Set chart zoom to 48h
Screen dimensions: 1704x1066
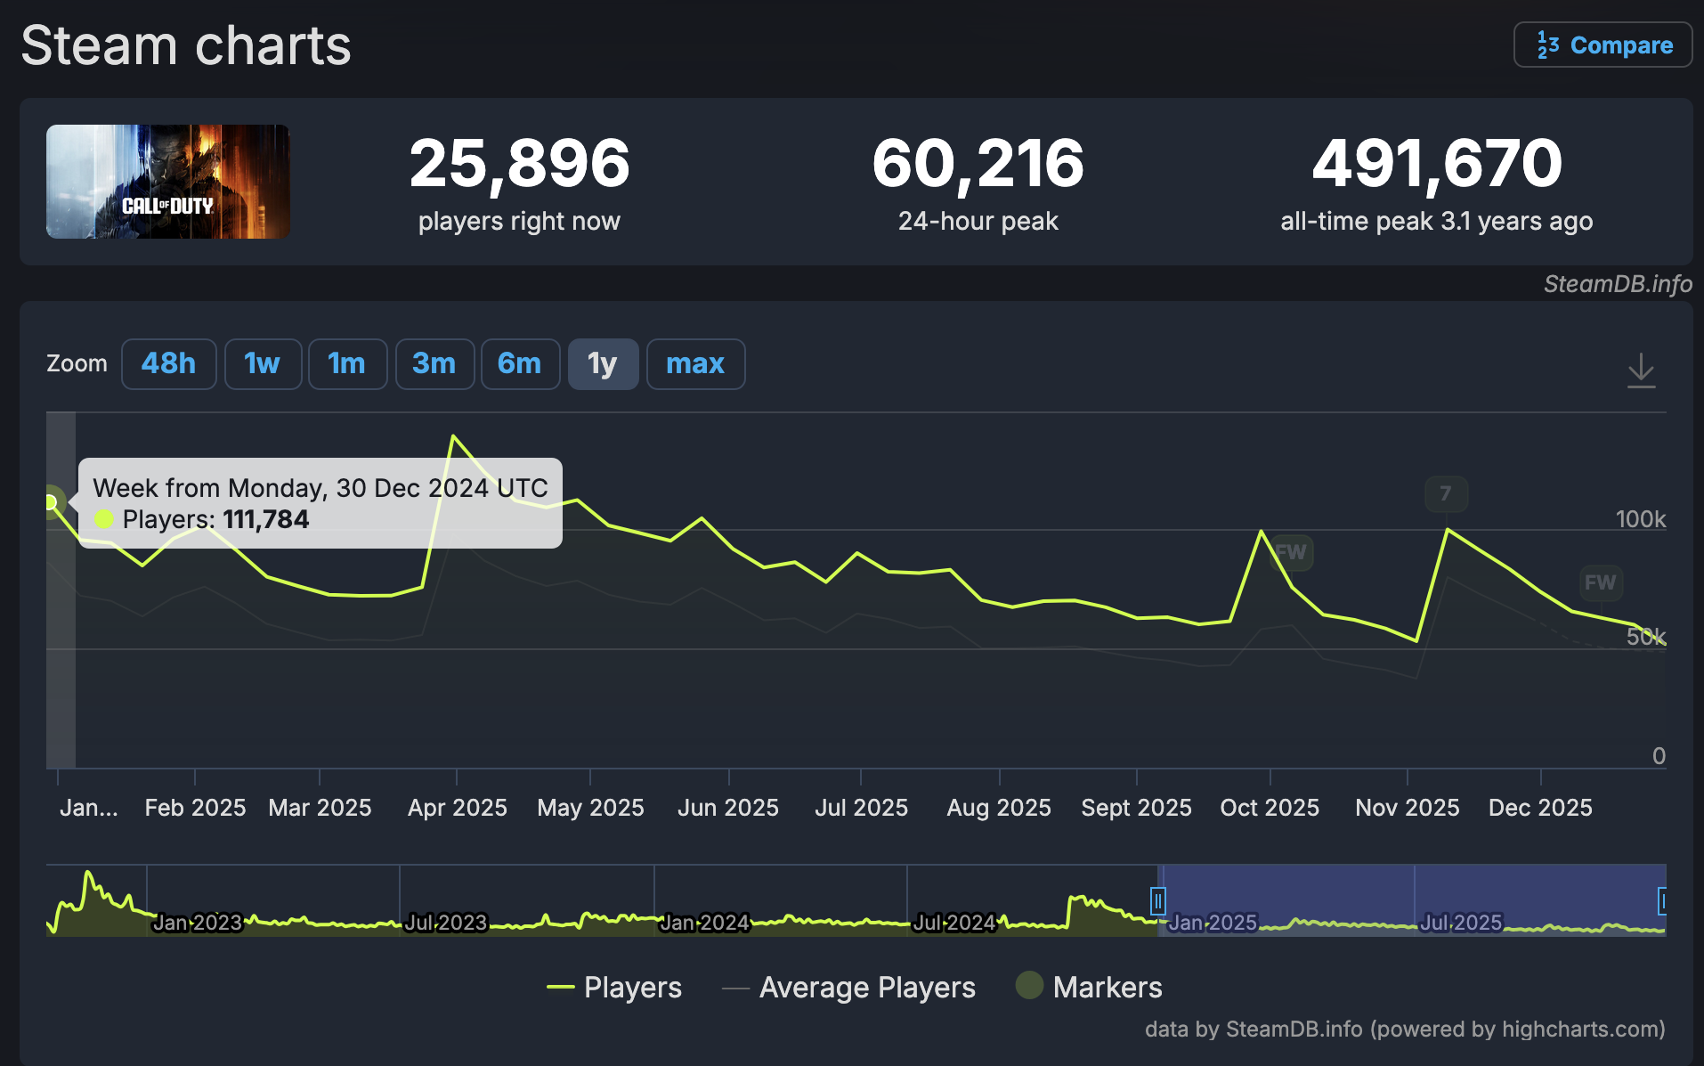click(168, 363)
